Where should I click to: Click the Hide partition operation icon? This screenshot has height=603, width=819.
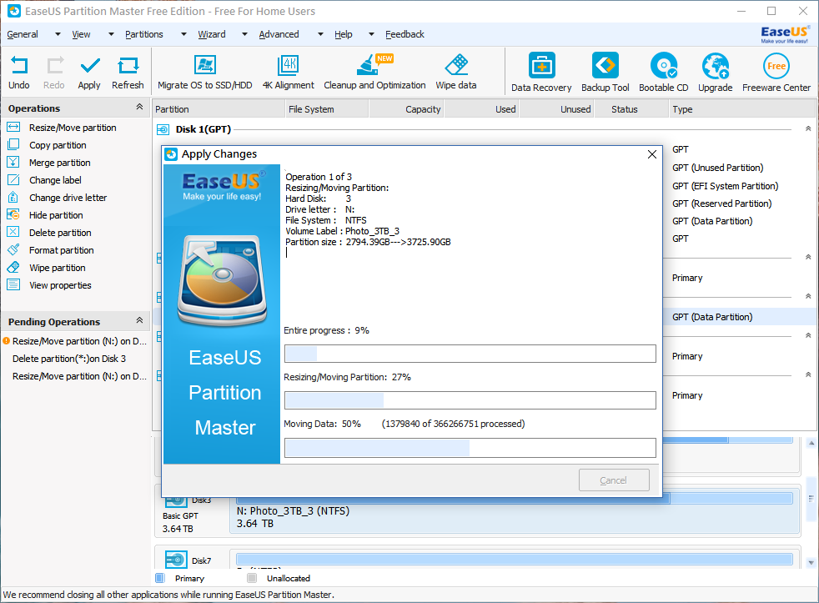[13, 214]
